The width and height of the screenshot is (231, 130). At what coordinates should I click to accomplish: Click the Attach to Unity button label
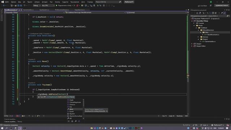(65, 5)
